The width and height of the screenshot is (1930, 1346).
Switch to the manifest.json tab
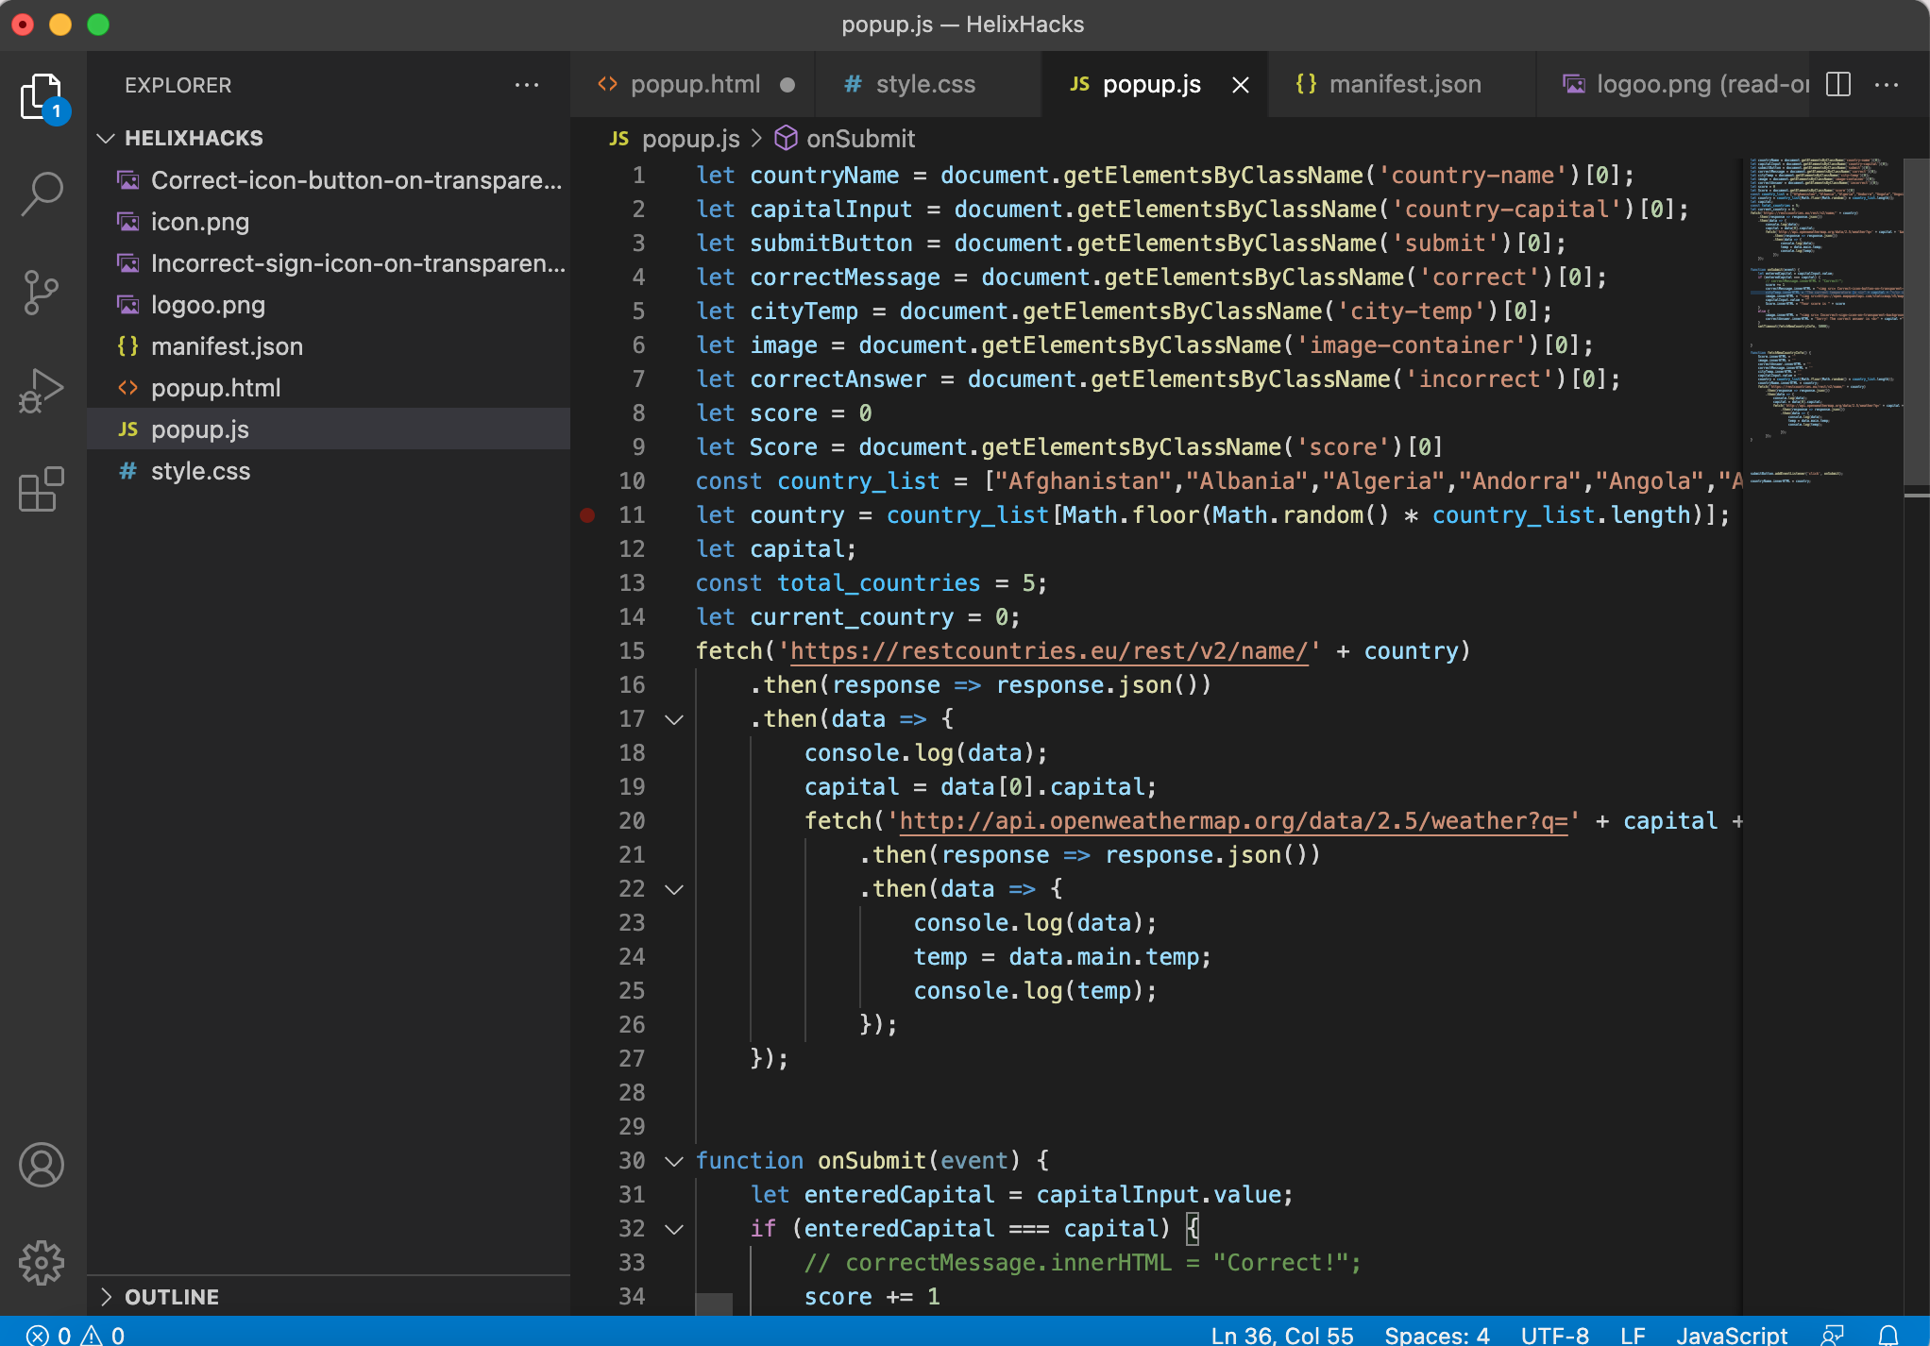pos(1404,85)
